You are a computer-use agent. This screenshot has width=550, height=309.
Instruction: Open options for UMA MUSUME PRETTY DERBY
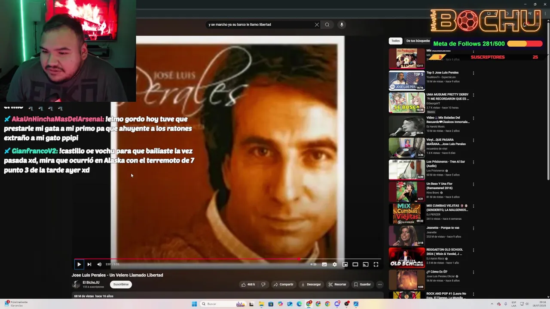point(474,95)
